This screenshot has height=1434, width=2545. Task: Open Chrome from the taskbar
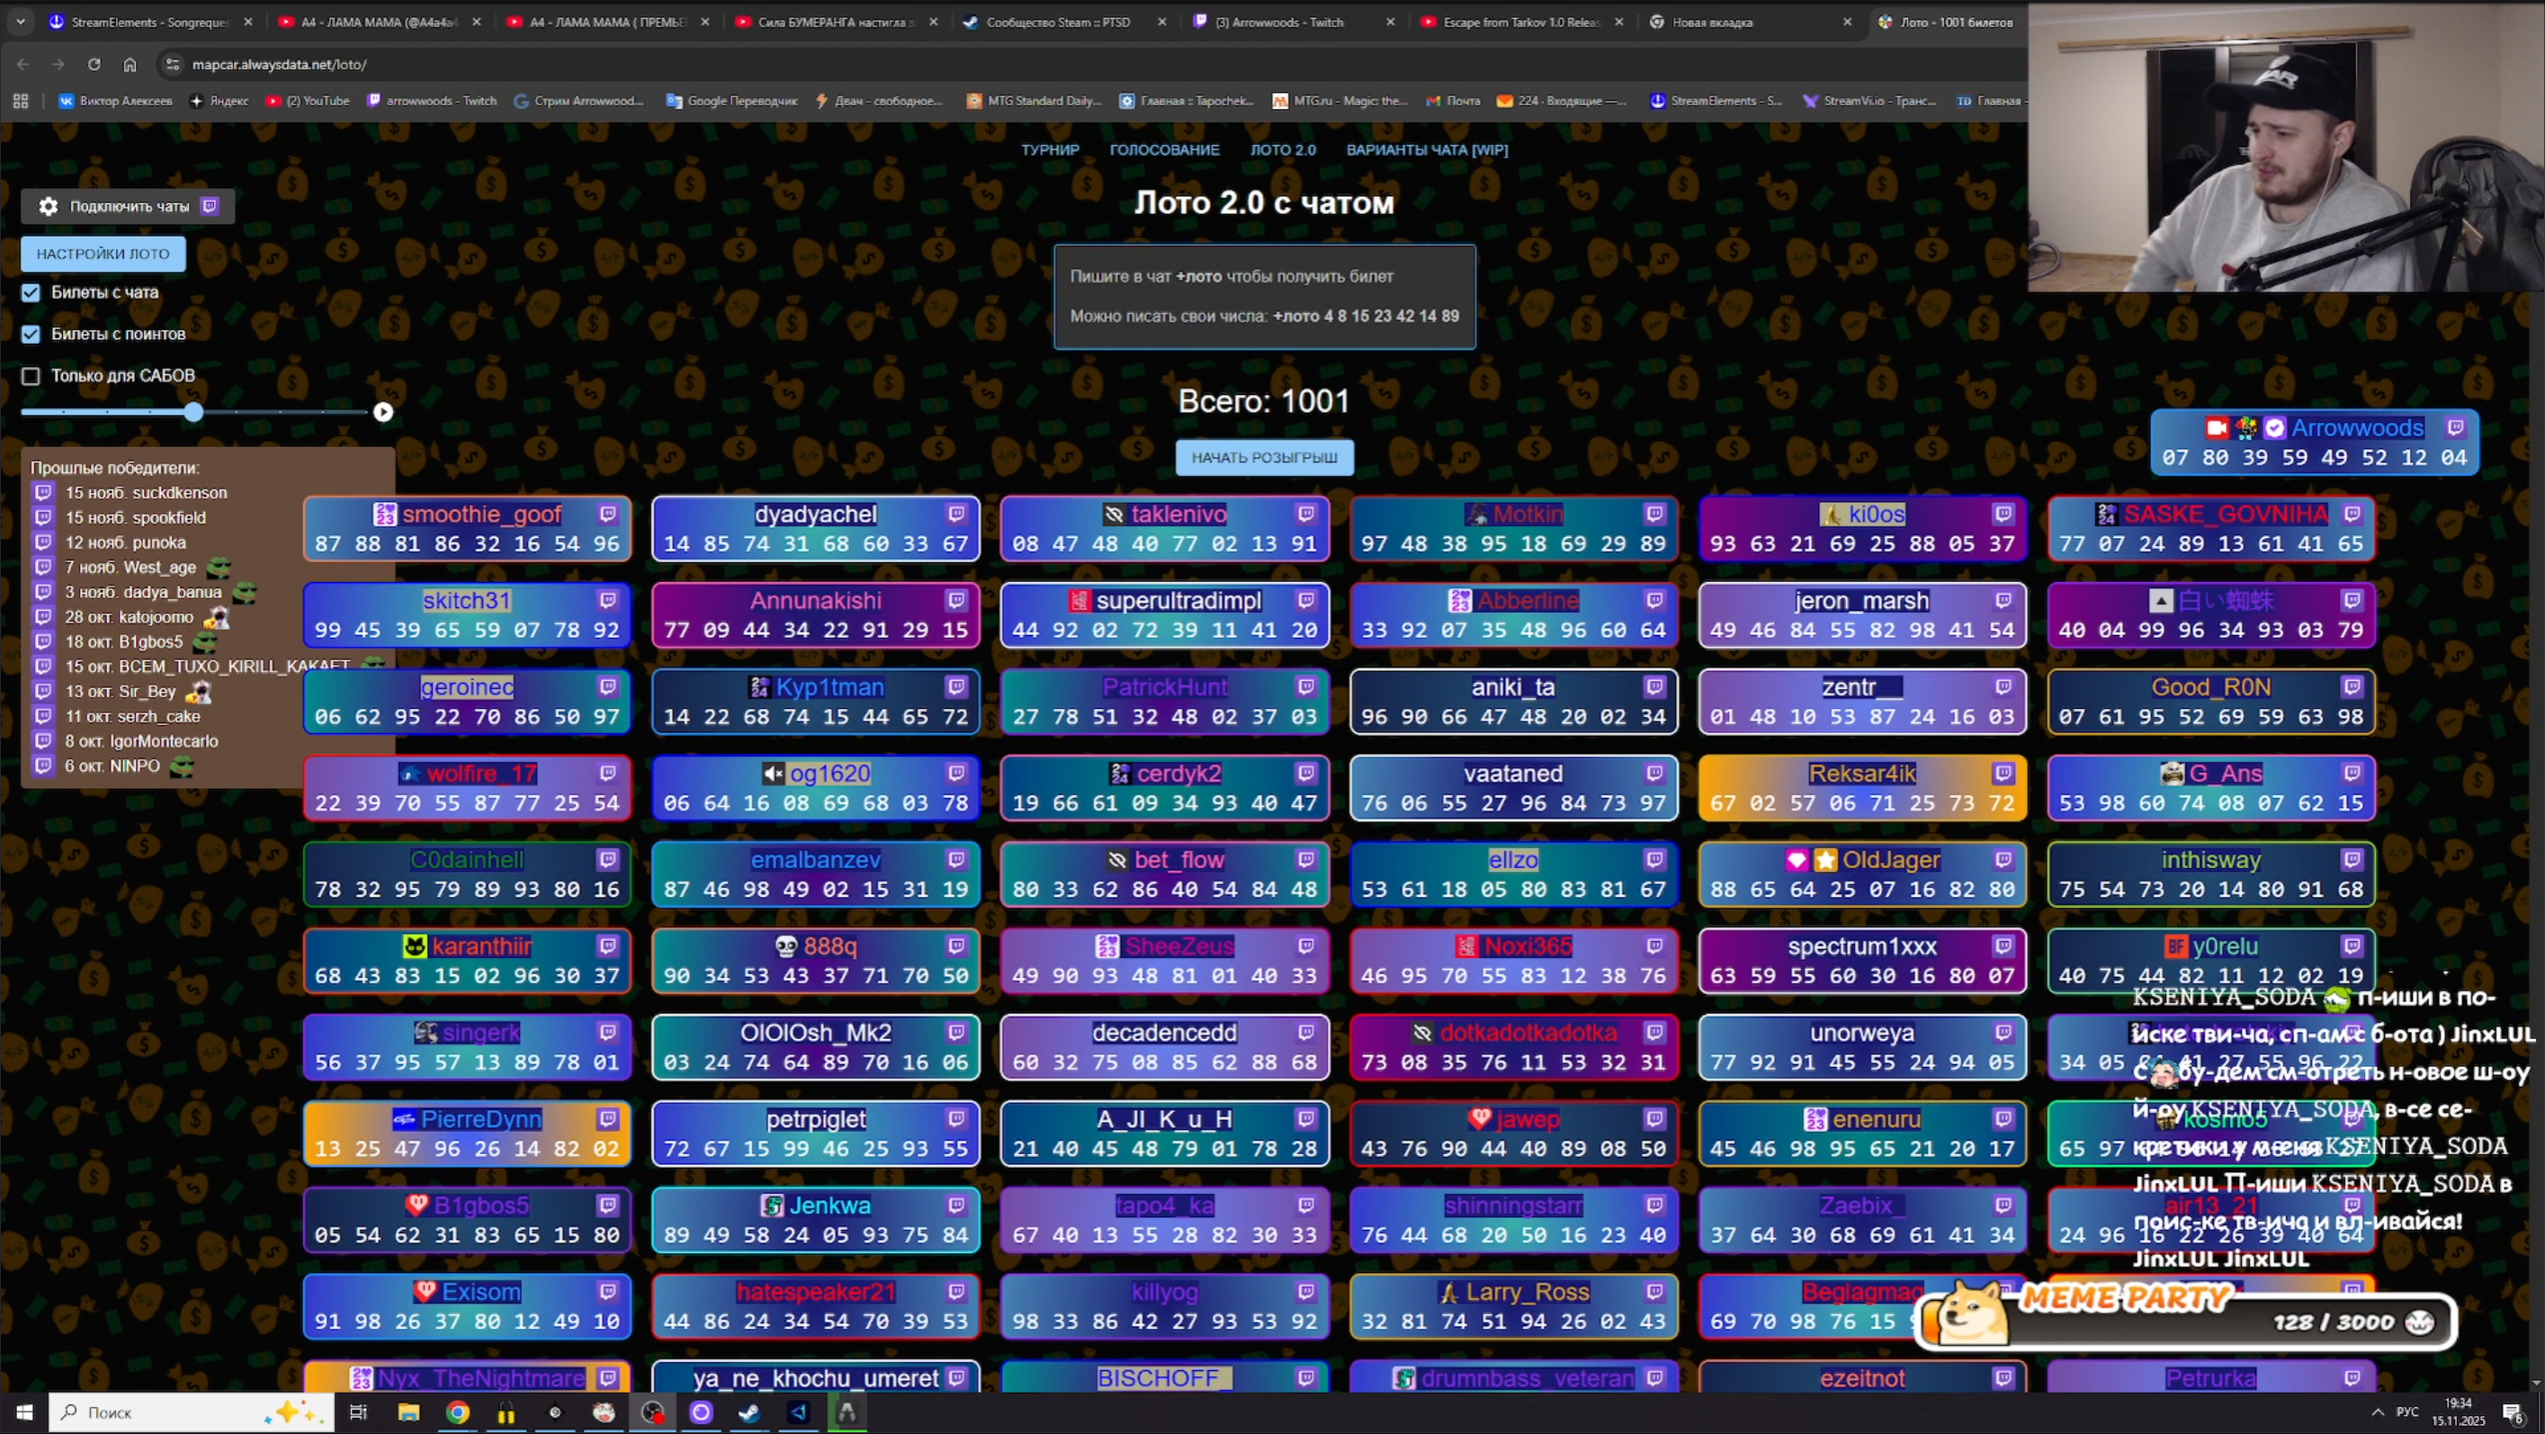coord(457,1412)
